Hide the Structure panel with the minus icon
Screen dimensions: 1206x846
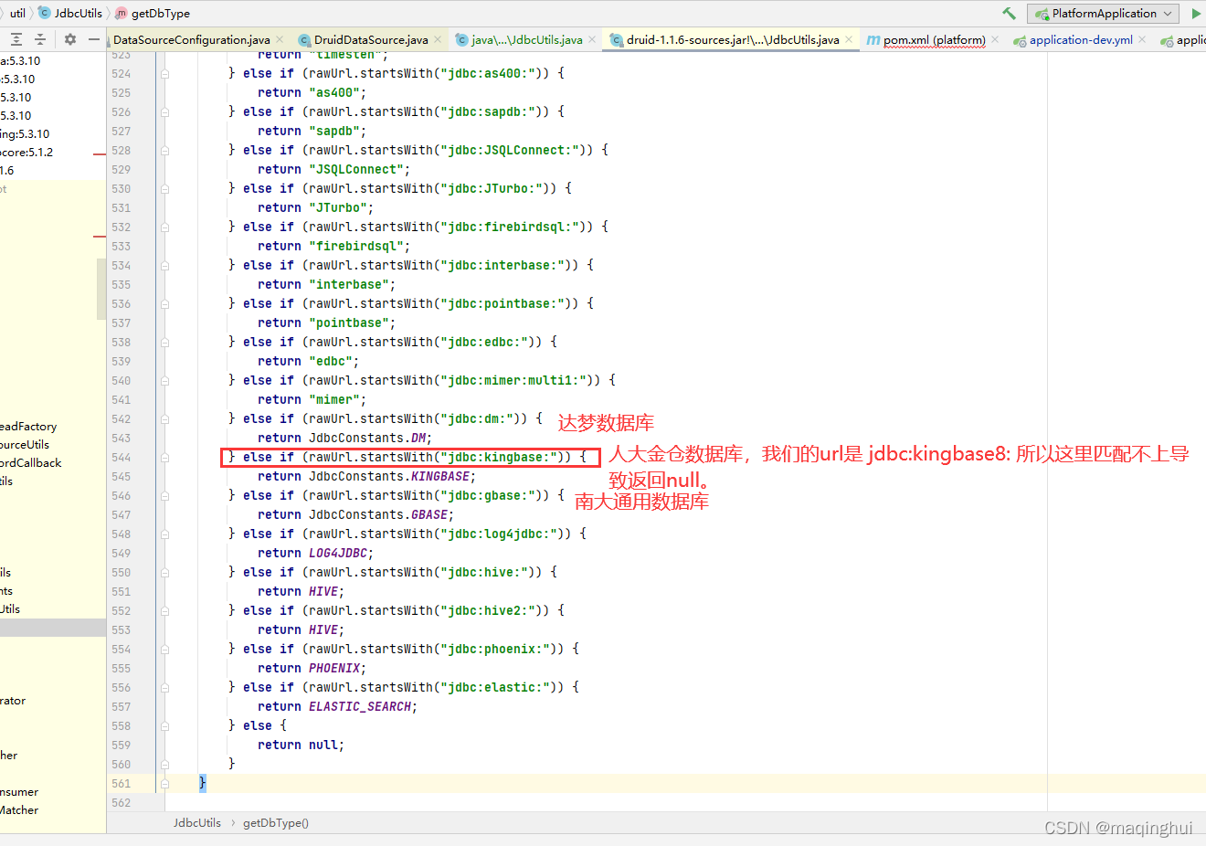pos(94,39)
